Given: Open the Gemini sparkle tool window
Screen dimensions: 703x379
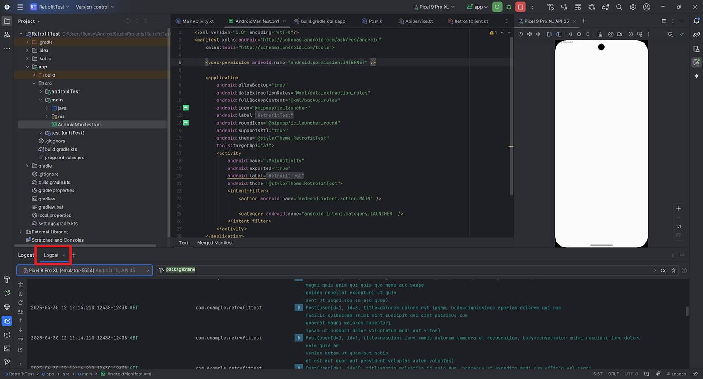Looking at the screenshot, I should 696,76.
